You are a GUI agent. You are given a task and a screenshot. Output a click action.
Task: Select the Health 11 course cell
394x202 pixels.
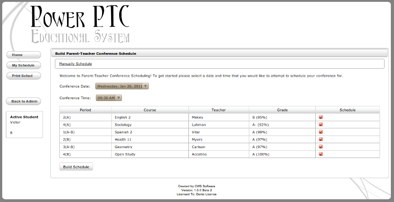150,140
